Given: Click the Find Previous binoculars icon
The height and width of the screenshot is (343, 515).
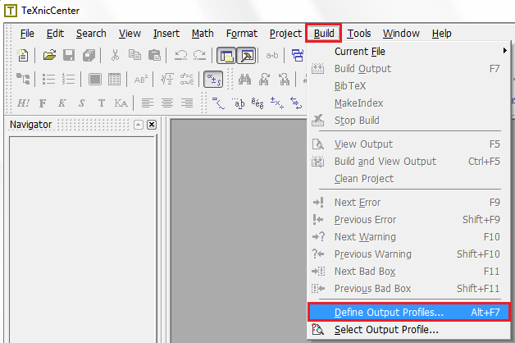Looking at the screenshot, I should [285, 79].
